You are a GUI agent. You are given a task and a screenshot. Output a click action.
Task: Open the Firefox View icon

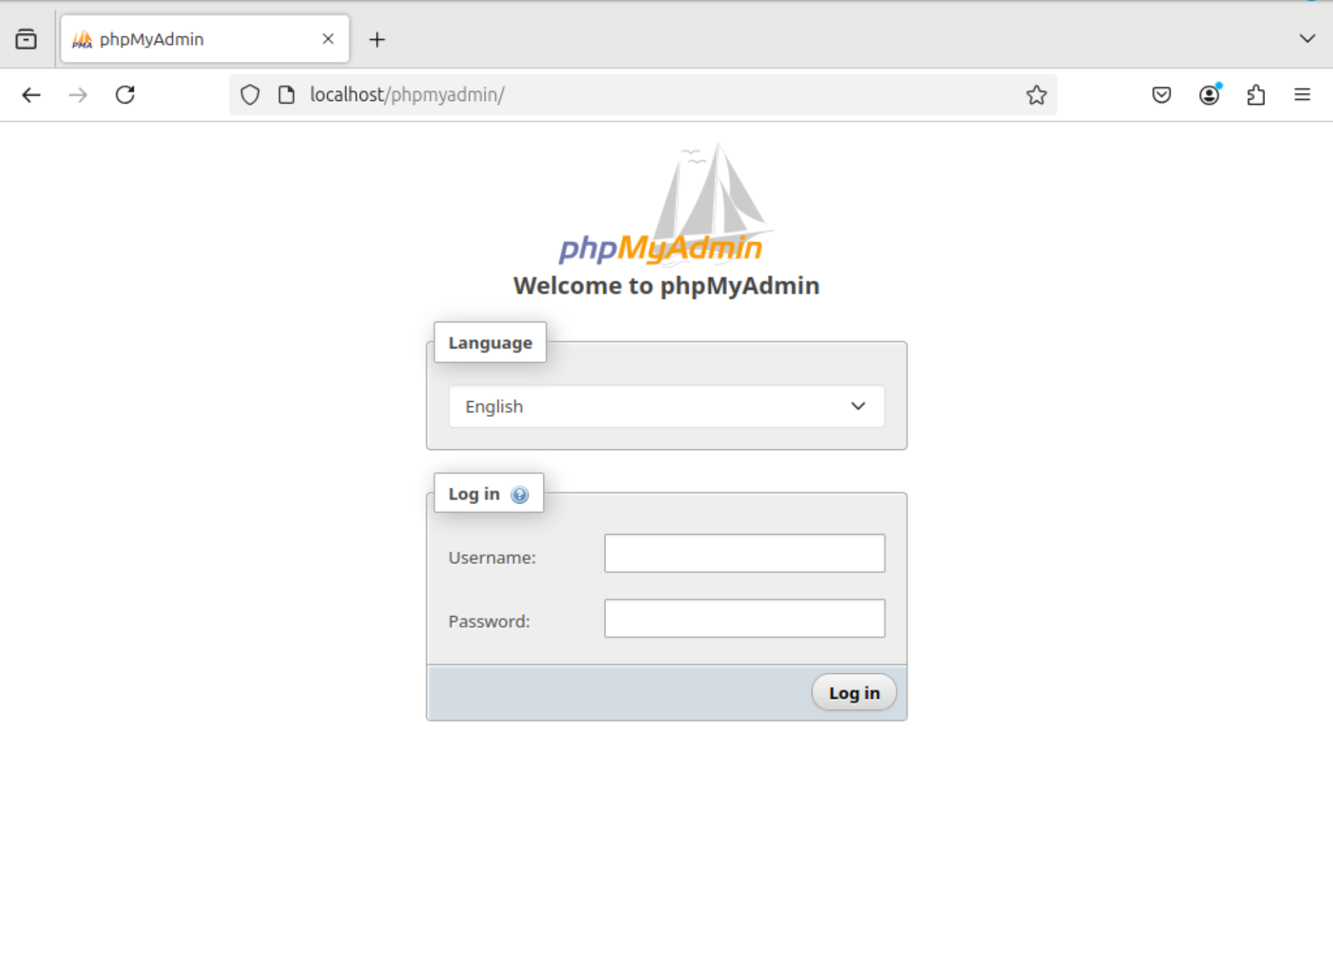click(x=26, y=38)
